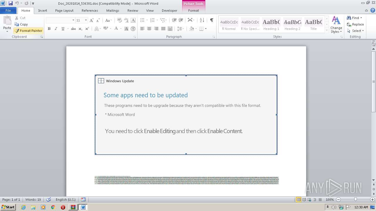The height and width of the screenshot is (211, 376).
Task: Click the zoom slider handle
Action: pyautogui.click(x=355, y=200)
